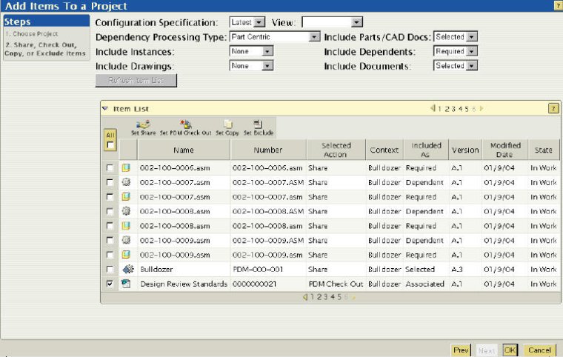Click version A.3 in Bulldozer row
Screen dimensions: 563x357
point(457,269)
